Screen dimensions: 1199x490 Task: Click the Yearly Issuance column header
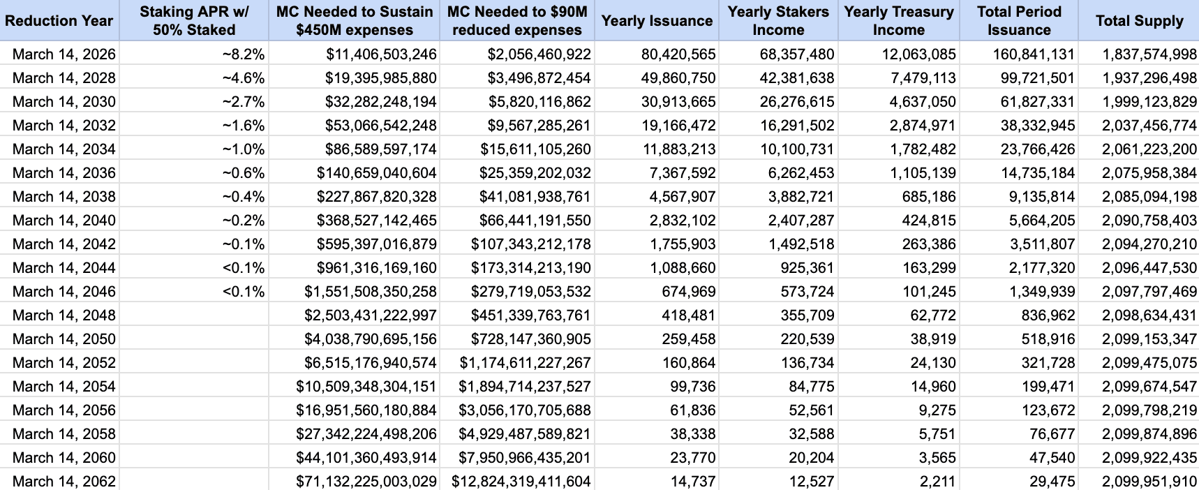point(657,21)
